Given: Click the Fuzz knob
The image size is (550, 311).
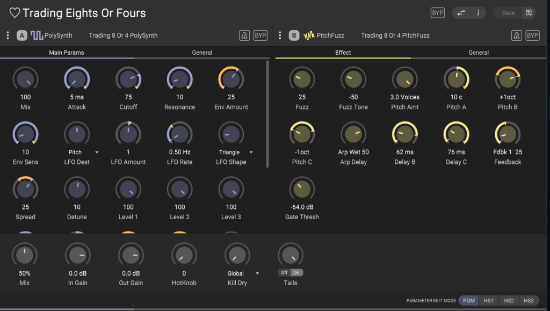Looking at the screenshot, I should pos(302,79).
